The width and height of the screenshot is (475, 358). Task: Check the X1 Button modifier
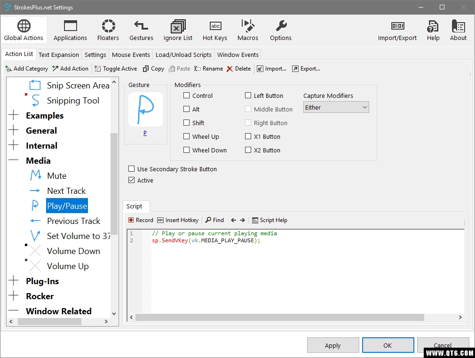248,136
